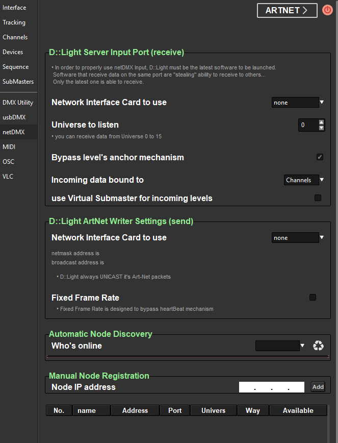Go to the SubMasters page

18,82
